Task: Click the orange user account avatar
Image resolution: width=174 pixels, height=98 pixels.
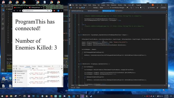Action: pyautogui.click(x=153, y=5)
